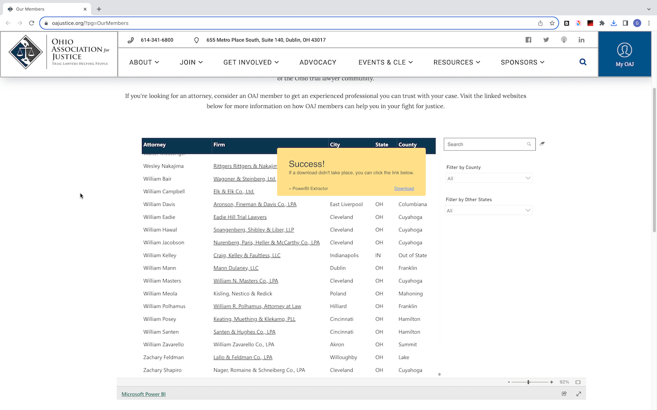Open the ADVOCACY menu item
This screenshot has width=657, height=410.
click(318, 62)
